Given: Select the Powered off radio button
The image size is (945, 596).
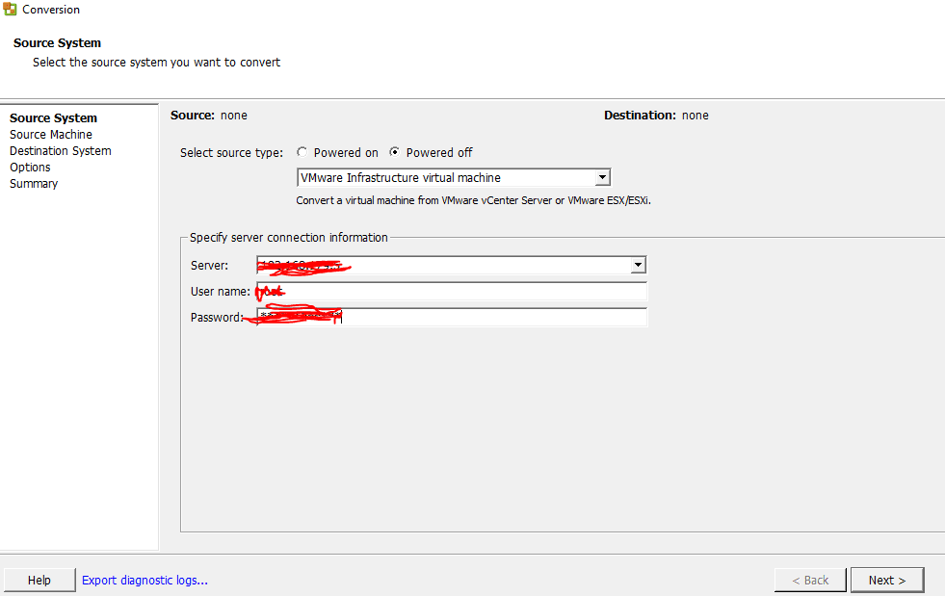Looking at the screenshot, I should click(394, 152).
